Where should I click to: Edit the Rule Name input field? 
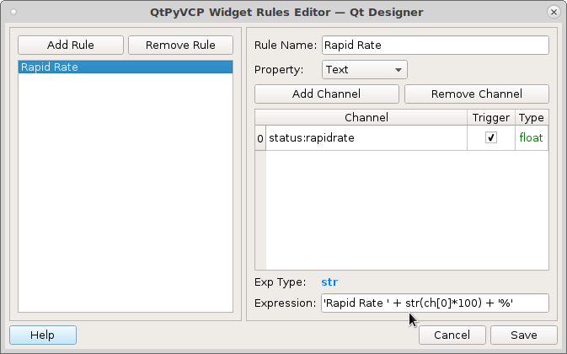point(436,46)
